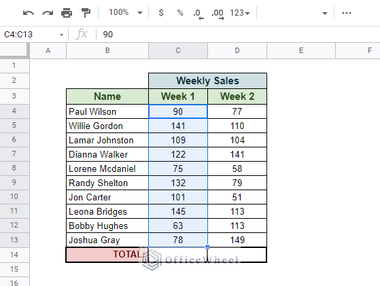The width and height of the screenshot is (380, 286).
Task: Select row 4 header
Action: (x=14, y=111)
